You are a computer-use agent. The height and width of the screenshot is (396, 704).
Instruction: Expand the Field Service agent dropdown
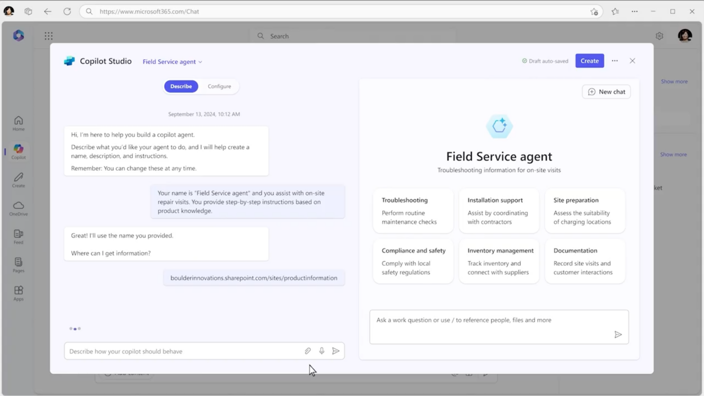coord(172,62)
